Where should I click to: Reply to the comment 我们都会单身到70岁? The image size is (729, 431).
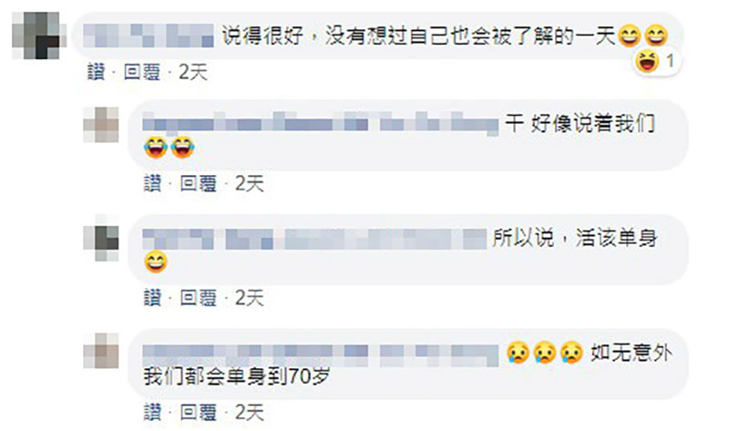198,413
